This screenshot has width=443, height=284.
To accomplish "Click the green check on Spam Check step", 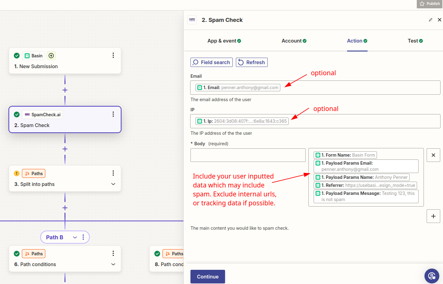I will click(17, 115).
